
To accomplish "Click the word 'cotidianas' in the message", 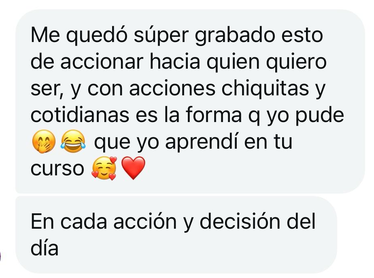I will 80,115.
